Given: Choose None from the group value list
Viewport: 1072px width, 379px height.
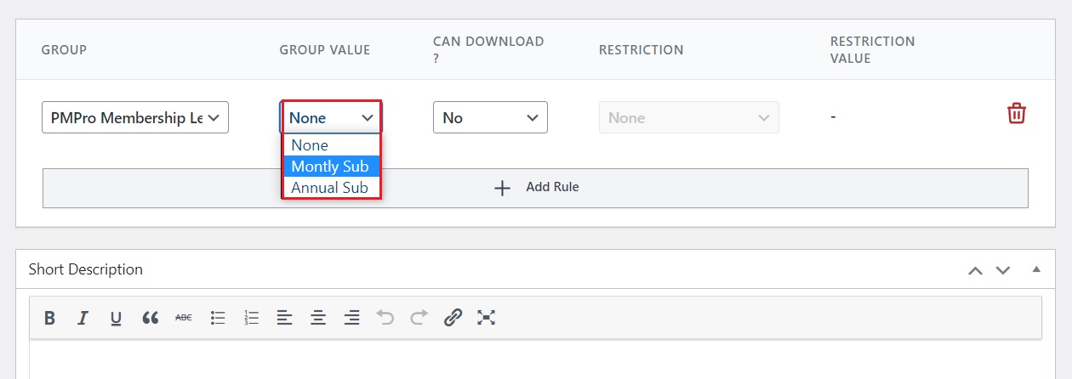Looking at the screenshot, I should point(331,145).
